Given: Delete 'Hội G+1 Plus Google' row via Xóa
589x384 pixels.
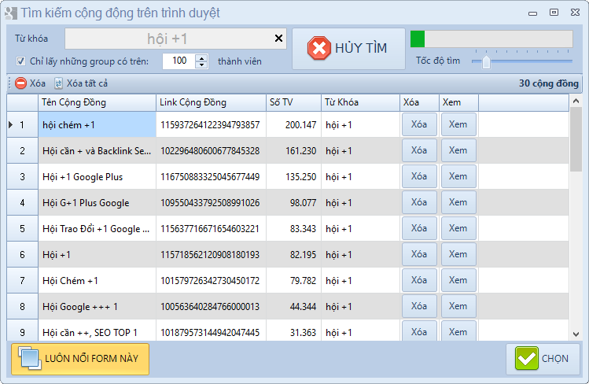Looking at the screenshot, I should [x=419, y=202].
